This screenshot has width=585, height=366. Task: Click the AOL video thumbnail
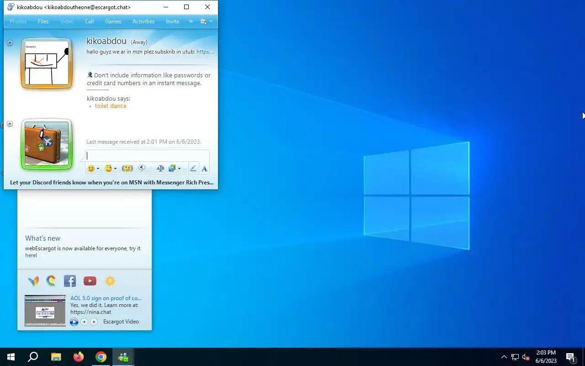click(x=45, y=311)
